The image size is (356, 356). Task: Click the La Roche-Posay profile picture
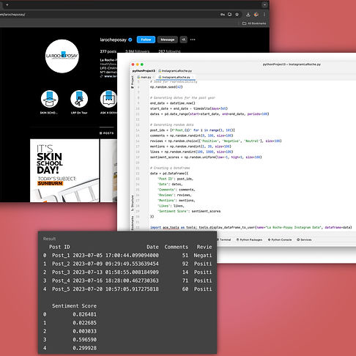62,56
